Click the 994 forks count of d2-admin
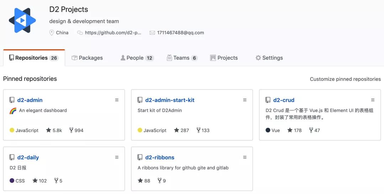Viewport: 384px width, 194px height. point(76,130)
